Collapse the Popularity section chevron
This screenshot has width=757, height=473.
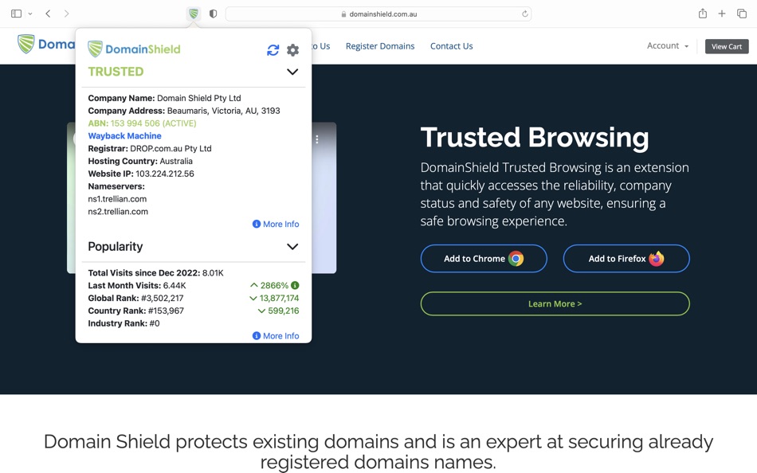(292, 247)
